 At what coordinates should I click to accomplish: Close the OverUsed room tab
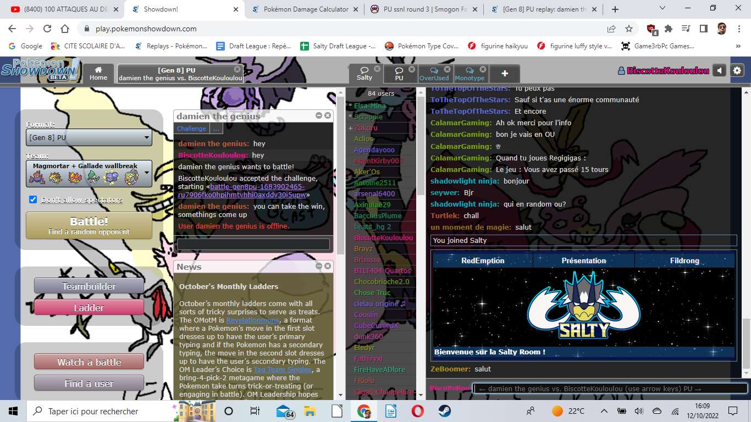click(x=447, y=69)
